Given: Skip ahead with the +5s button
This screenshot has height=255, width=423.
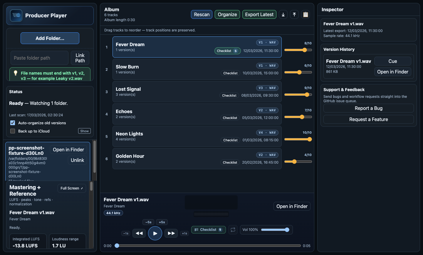Looking at the screenshot, I should coord(162,222).
